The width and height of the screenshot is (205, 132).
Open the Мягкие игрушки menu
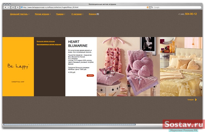click(42, 14)
